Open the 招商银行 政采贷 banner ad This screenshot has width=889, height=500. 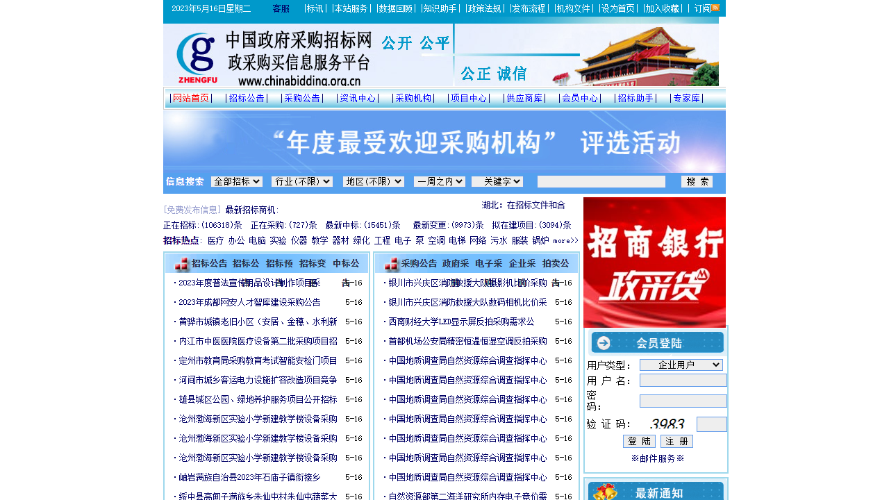654,262
